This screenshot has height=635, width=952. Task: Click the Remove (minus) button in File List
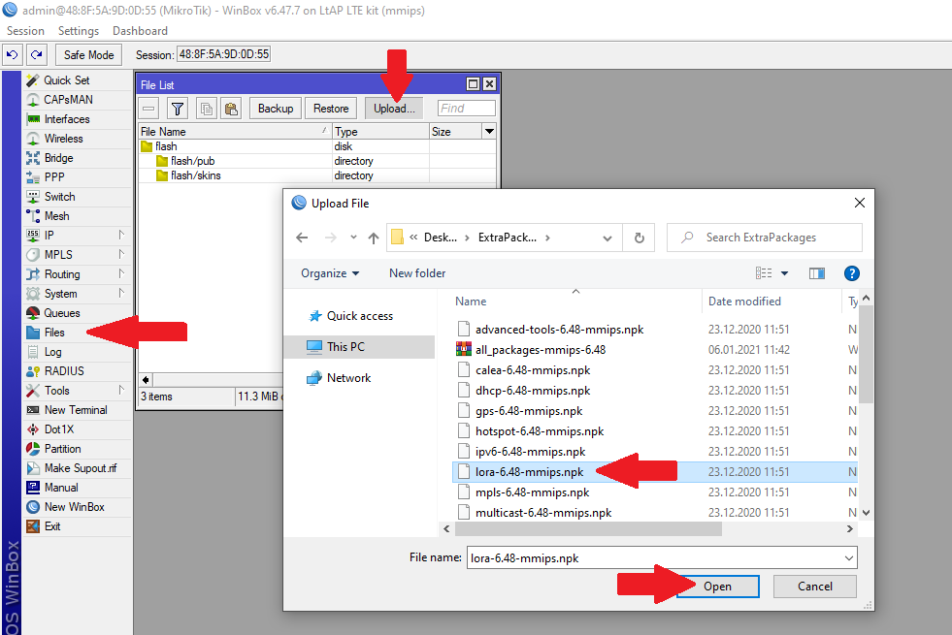click(148, 109)
